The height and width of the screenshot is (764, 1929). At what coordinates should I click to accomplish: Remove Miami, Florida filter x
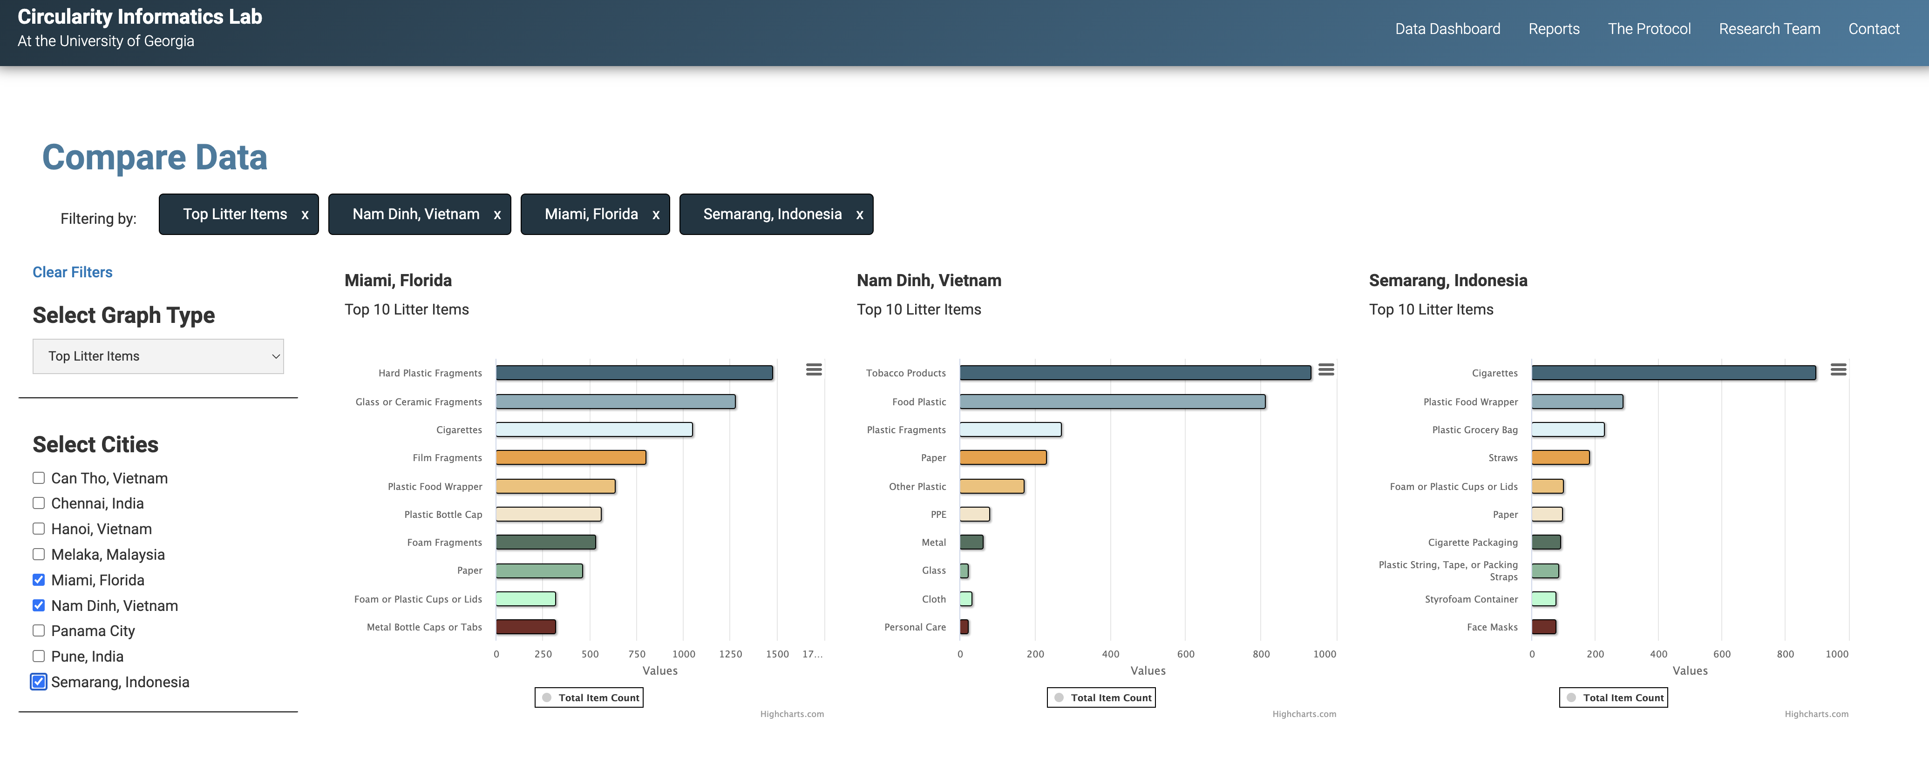pyautogui.click(x=656, y=215)
